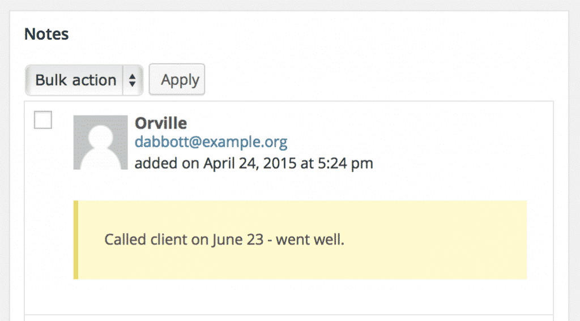
Task: Click the up-down arrows on Bulk action
Action: pos(133,80)
